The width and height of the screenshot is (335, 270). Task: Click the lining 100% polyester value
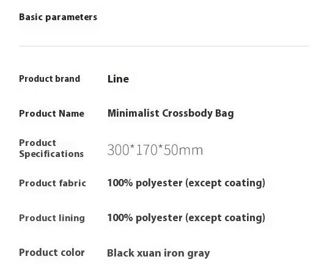(x=186, y=218)
